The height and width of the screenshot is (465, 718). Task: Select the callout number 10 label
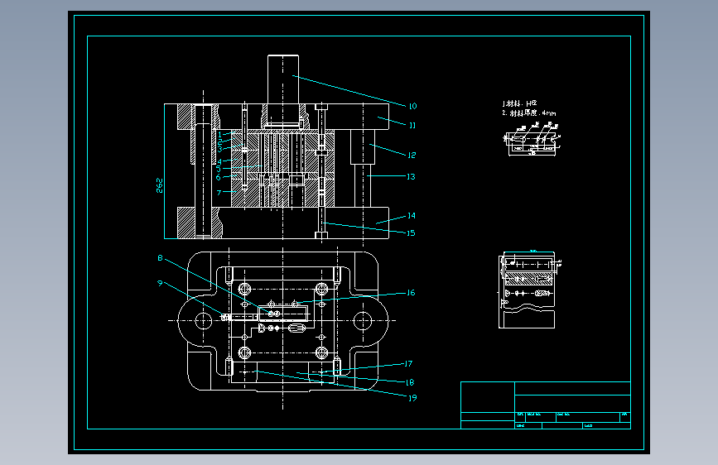412,106
